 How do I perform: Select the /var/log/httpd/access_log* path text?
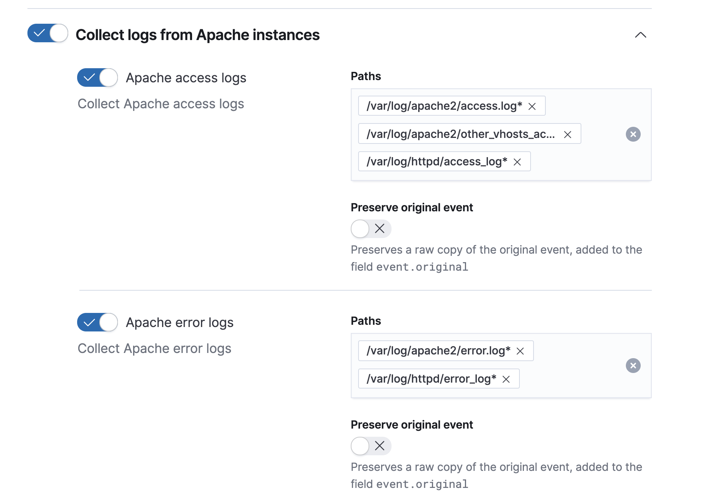(x=436, y=162)
